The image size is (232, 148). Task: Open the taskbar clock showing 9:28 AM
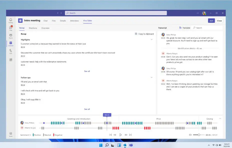pos(227,145)
